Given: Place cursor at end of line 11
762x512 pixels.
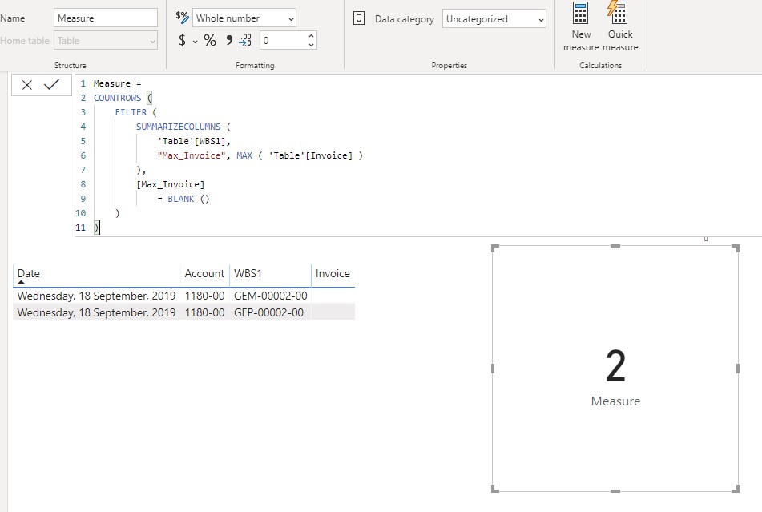Looking at the screenshot, I should (x=99, y=228).
